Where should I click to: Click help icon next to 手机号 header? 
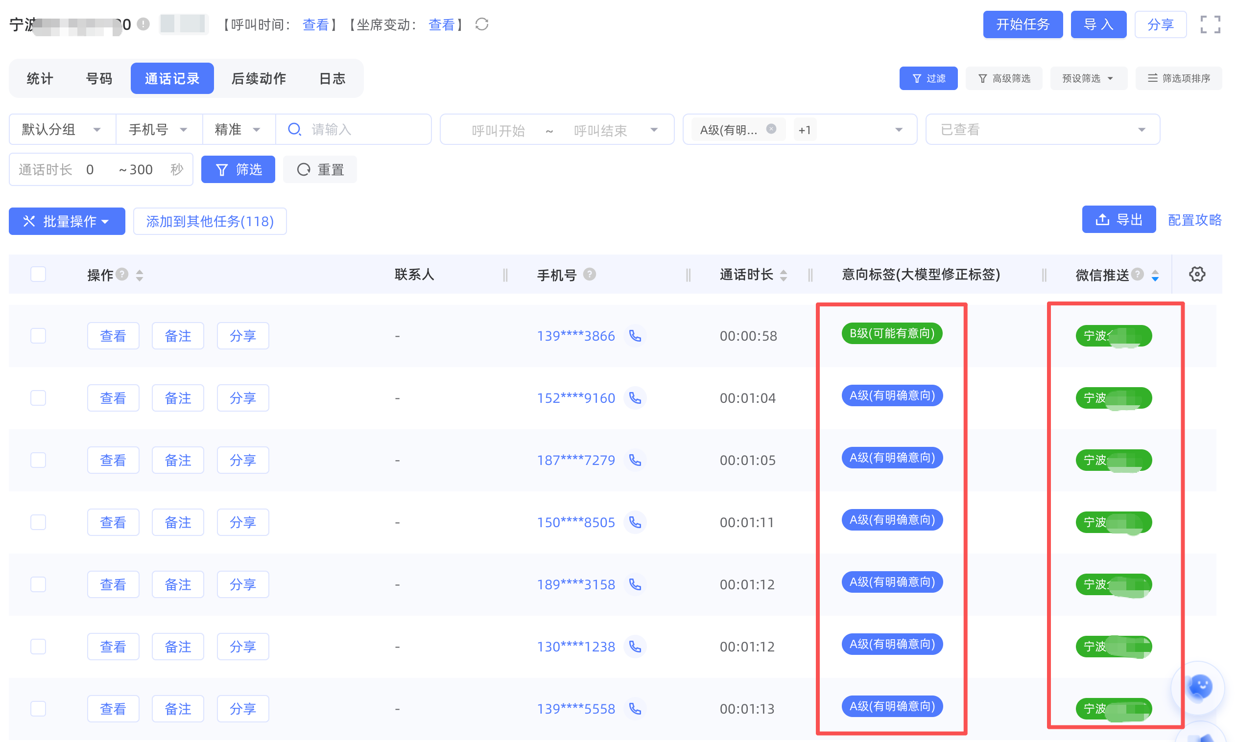click(589, 274)
